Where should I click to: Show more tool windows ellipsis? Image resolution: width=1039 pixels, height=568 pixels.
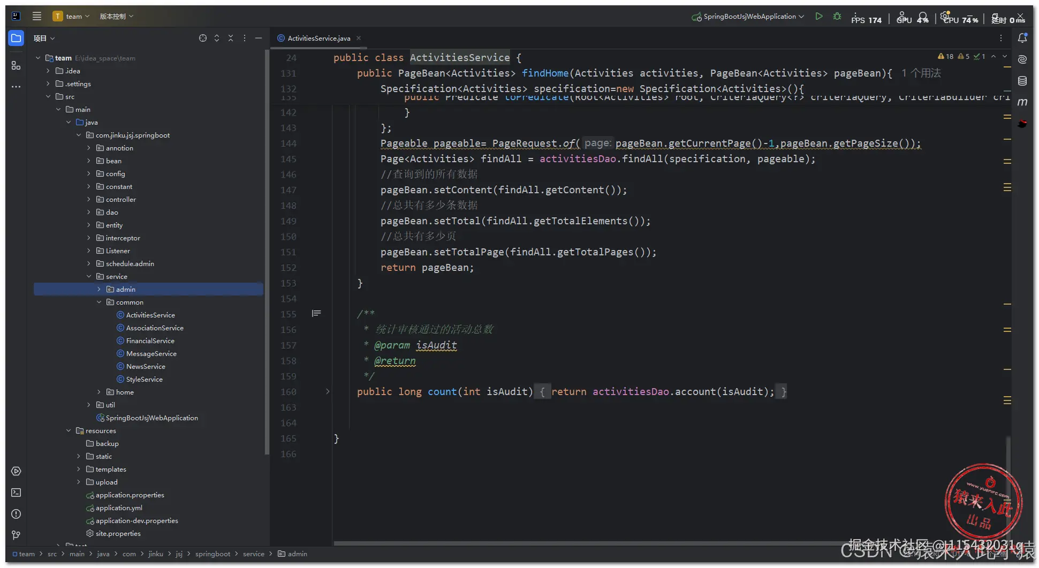(x=16, y=86)
